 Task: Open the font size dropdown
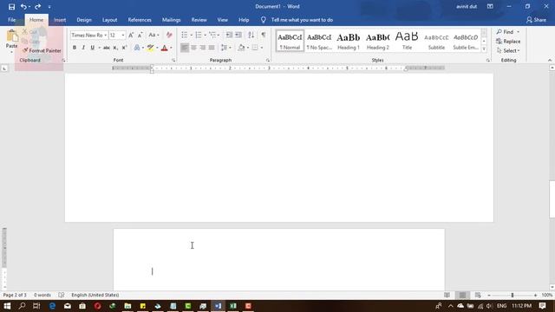click(x=123, y=35)
